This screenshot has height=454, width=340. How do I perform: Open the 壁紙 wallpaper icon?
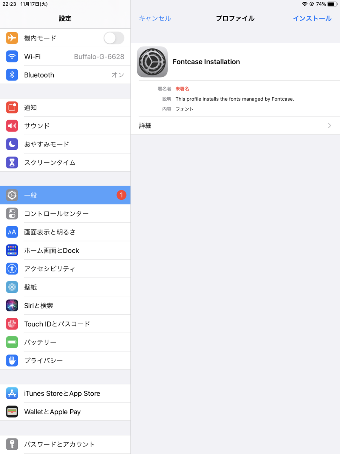12,287
